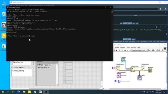Screen dimensions: 168x94
Task: Open Help menu in Block Diagram
Action: pos(139,48)
